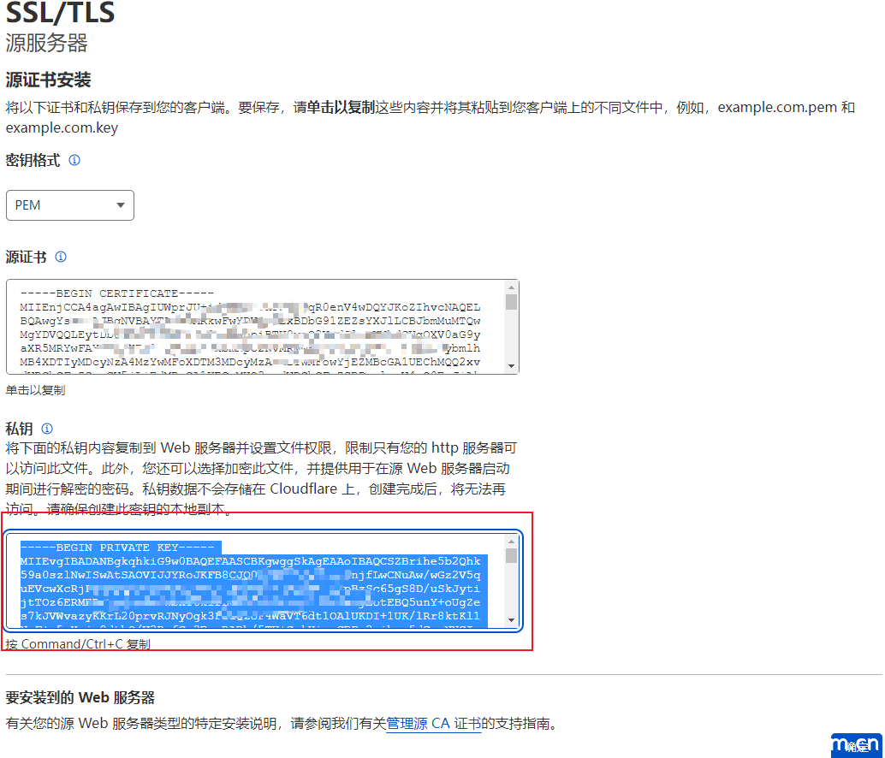Click the 单击以复制 hint under certificate
This screenshot has width=885, height=758.
coord(36,390)
